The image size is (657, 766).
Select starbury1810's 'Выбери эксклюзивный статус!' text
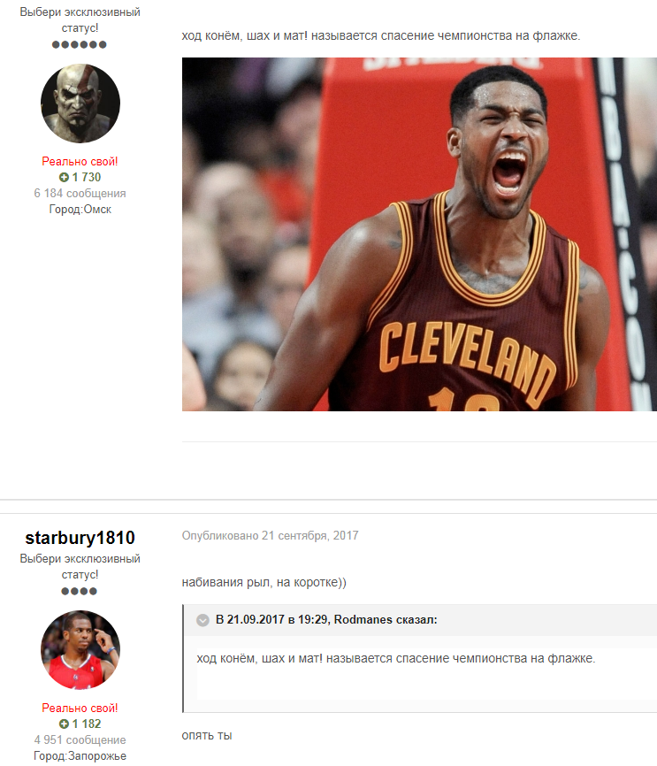tap(80, 566)
